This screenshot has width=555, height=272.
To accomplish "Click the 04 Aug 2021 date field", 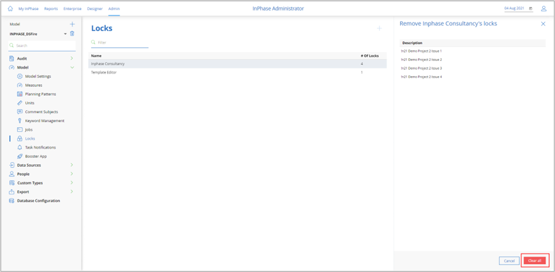I will coord(519,9).
